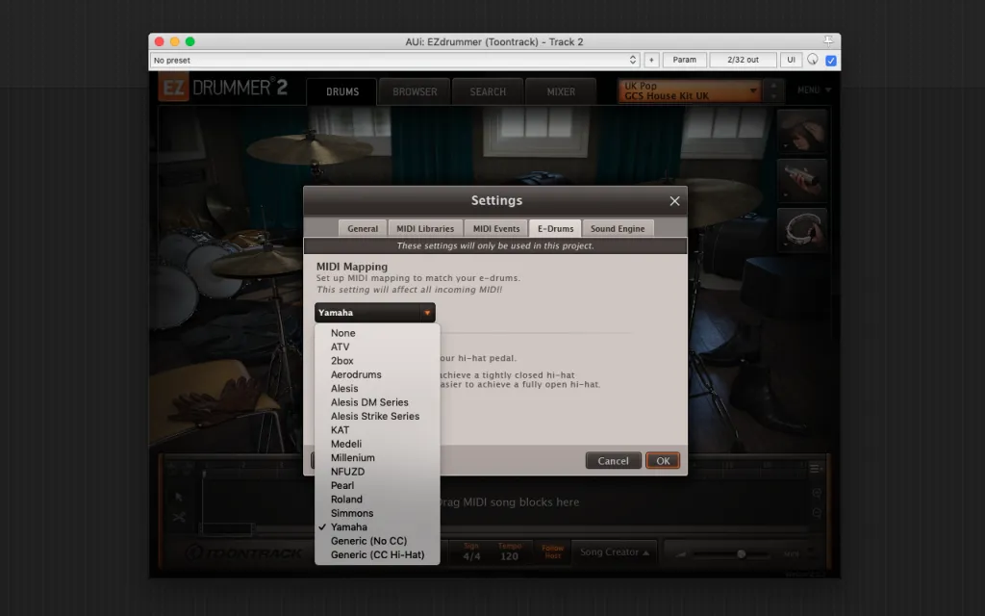985x616 pixels.
Task: Open the EZdrummer MENU dropdown
Action: pos(814,90)
